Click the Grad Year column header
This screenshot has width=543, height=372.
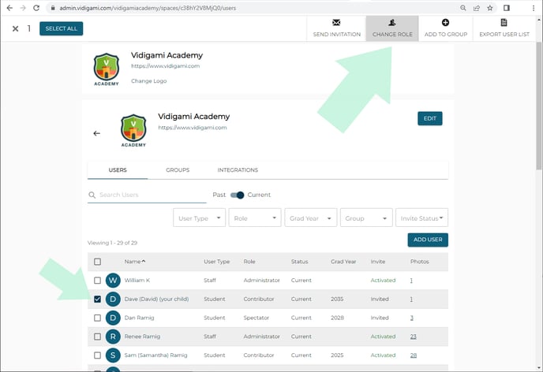[343, 262]
